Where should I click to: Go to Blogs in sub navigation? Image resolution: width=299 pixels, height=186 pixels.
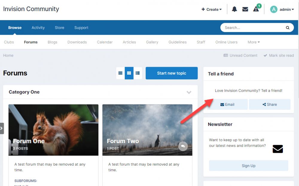[52, 42]
